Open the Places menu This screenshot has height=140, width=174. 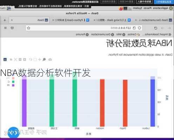147,8
